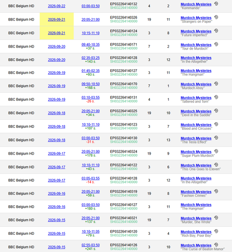The width and height of the screenshot is (232, 252).
Task: Open Murdoch Mysteries link for "This One Goes to Eleven"
Action: click(x=196, y=165)
